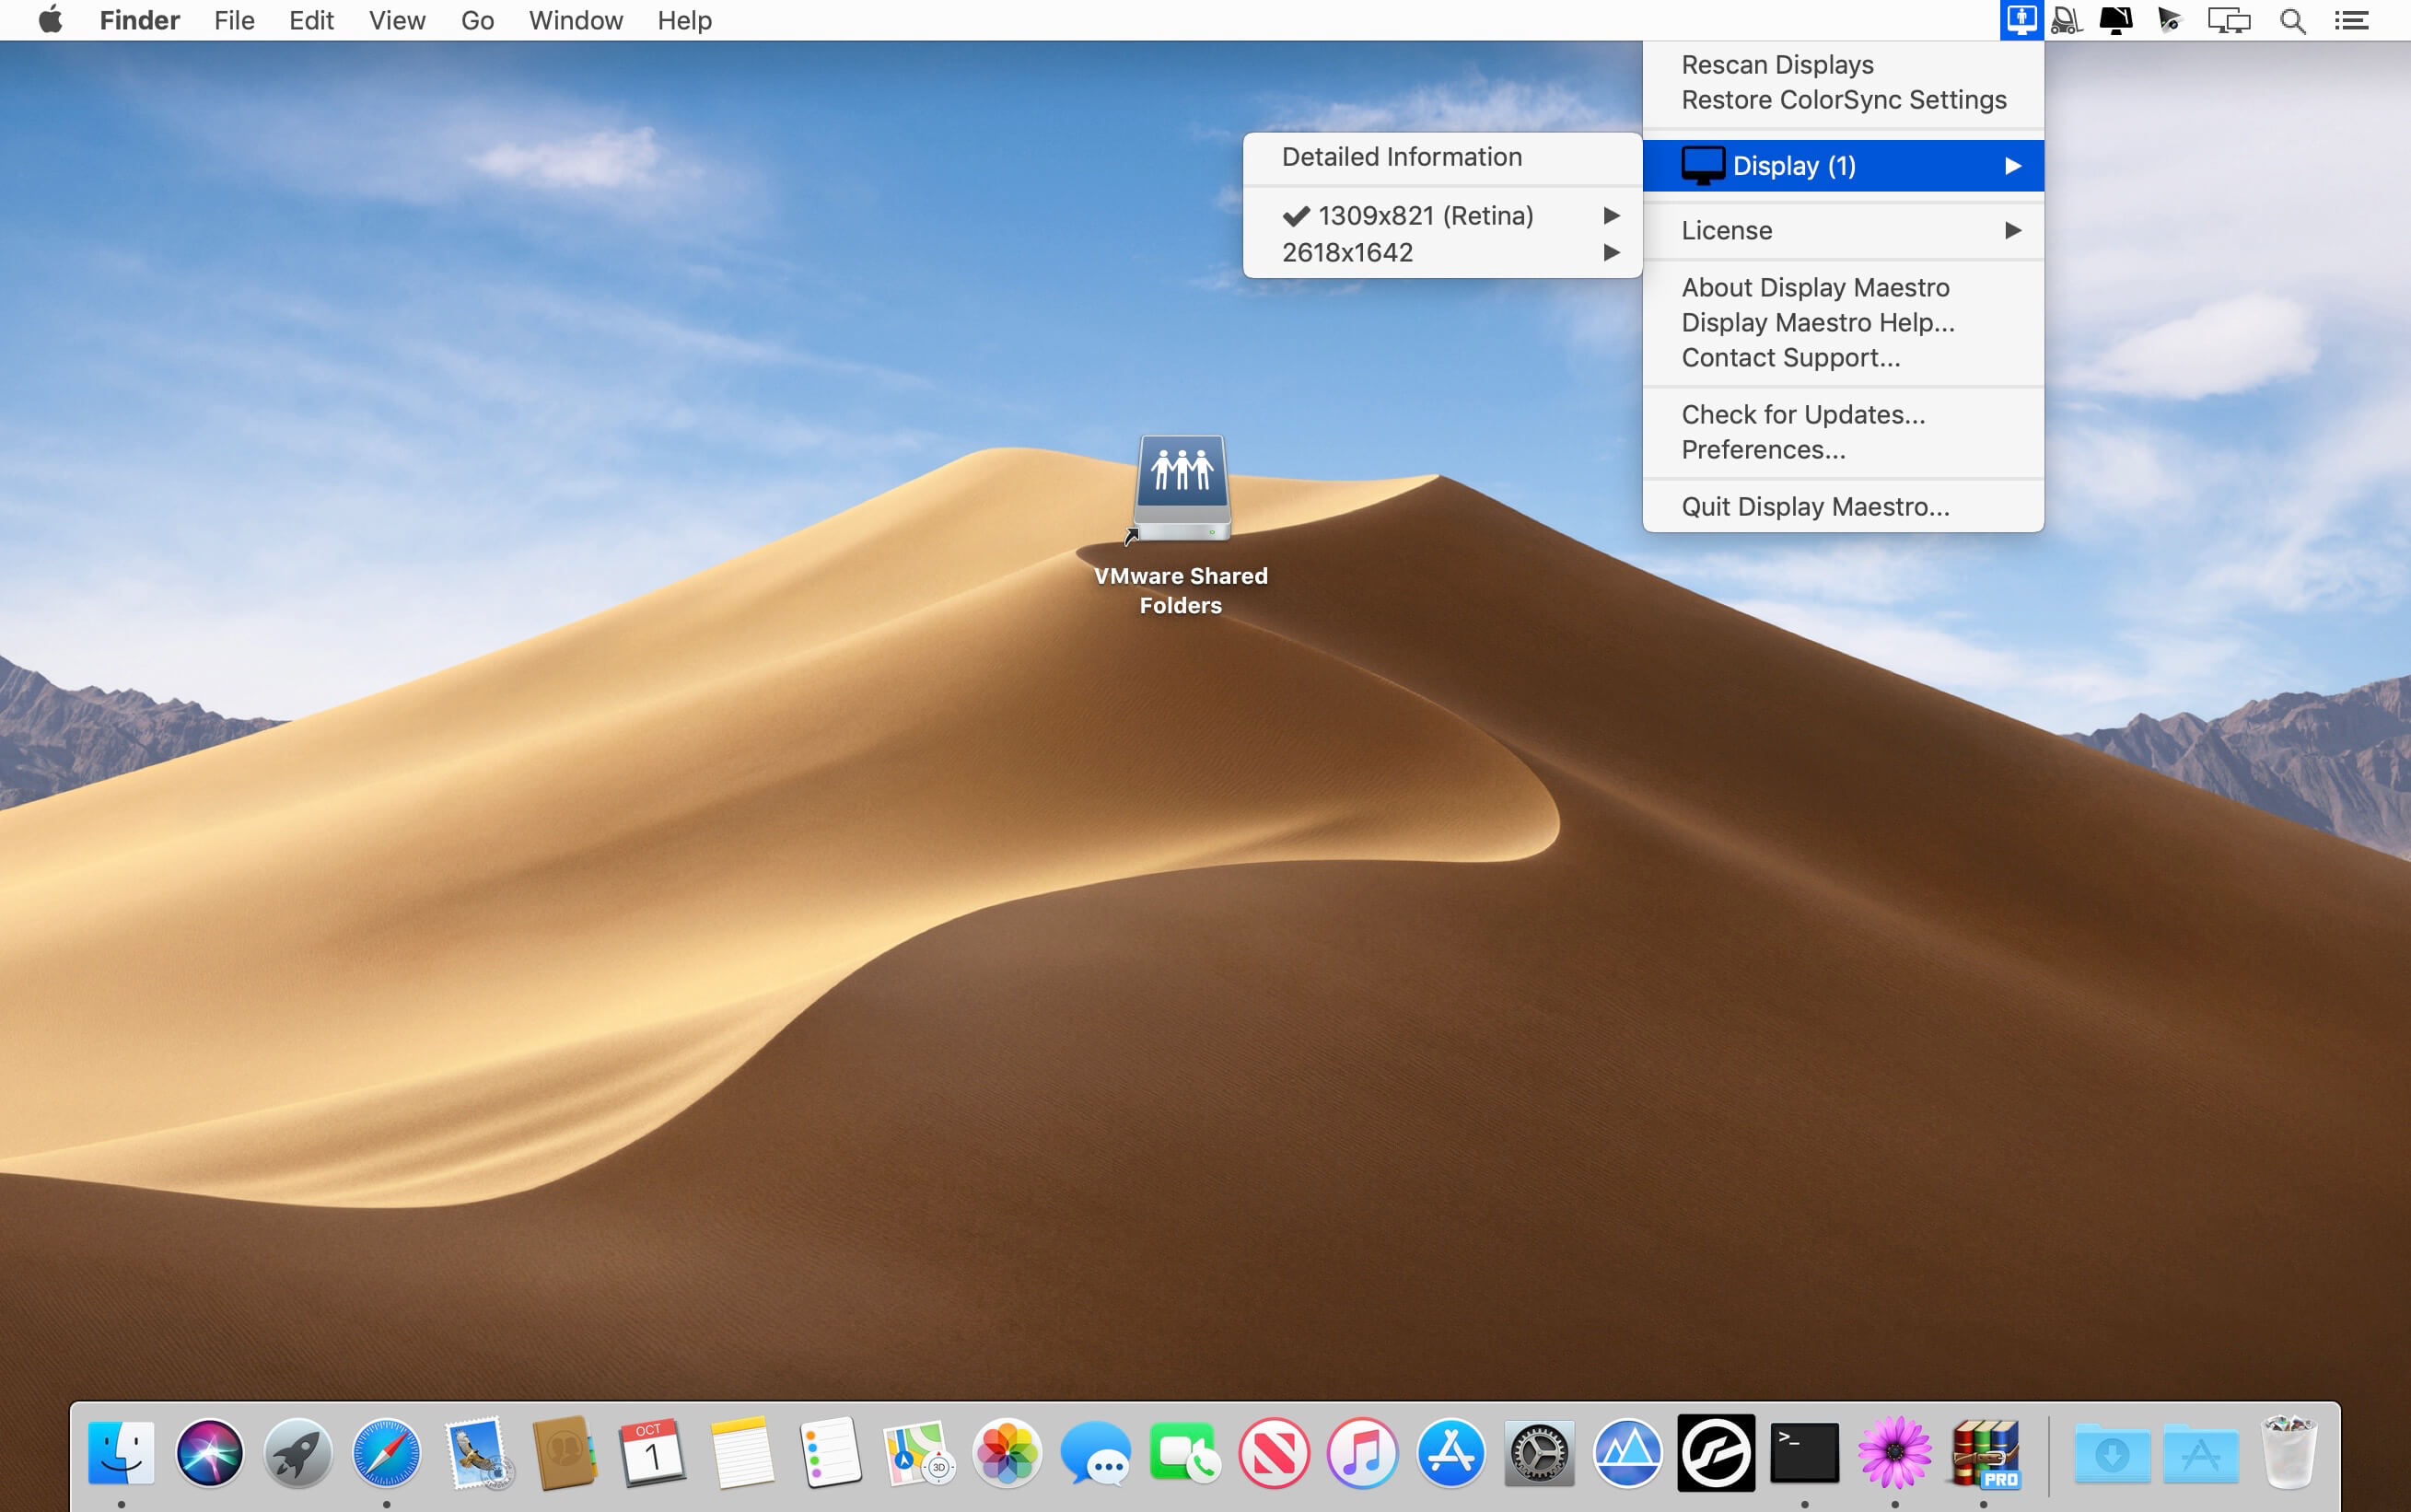This screenshot has width=2411, height=1512.
Task: Launch Terminal app from dock
Action: tap(1803, 1453)
